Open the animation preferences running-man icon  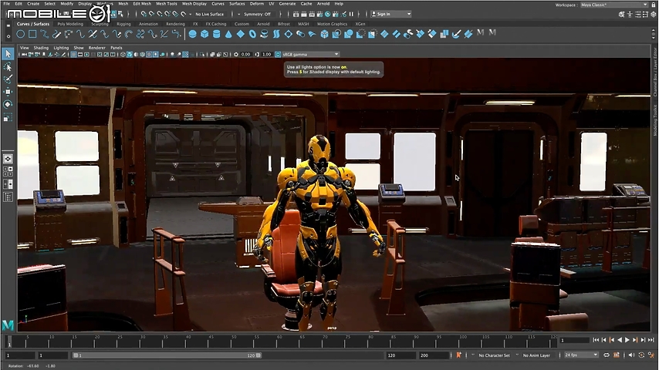pyautogui.click(x=651, y=355)
